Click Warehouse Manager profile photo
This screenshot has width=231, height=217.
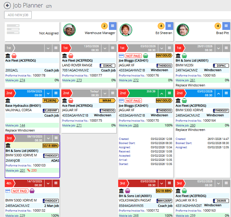[x=69, y=30]
